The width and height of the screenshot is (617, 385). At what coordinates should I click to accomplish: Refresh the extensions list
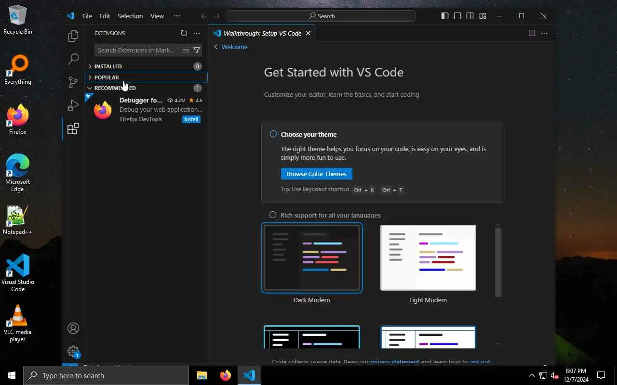click(x=184, y=33)
